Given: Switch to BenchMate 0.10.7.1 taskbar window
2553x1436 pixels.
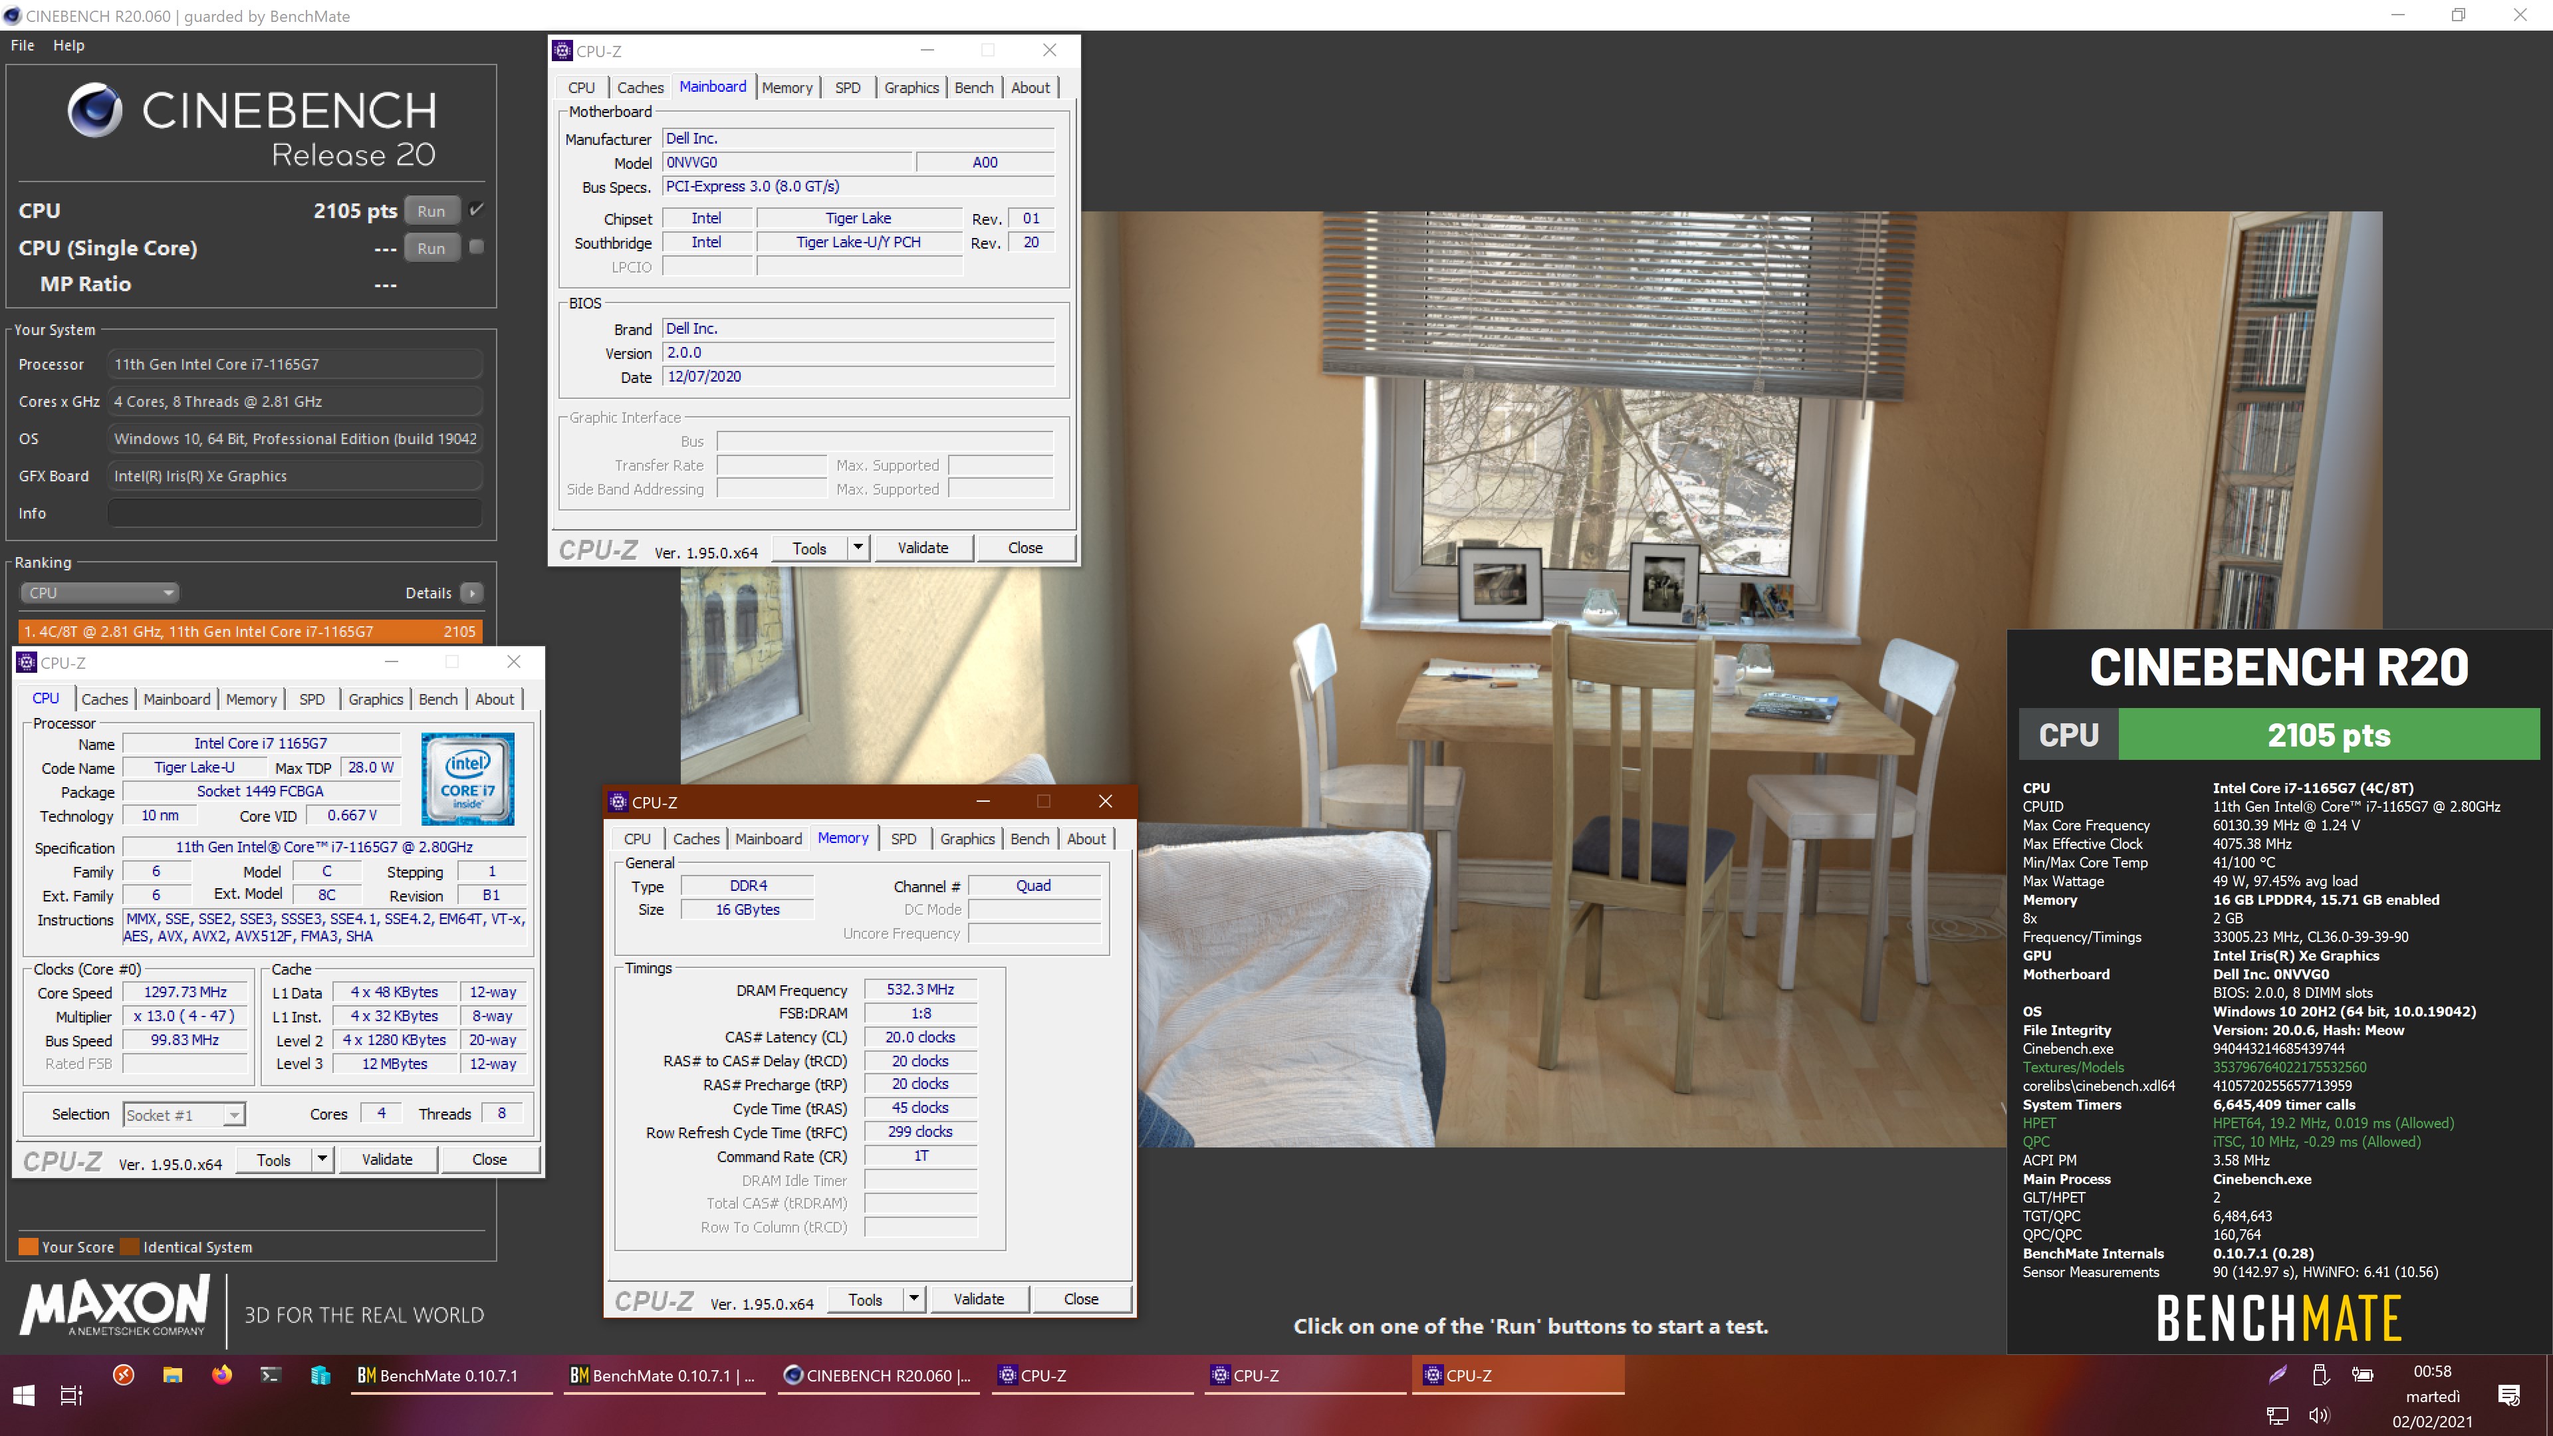Looking at the screenshot, I should tap(452, 1376).
